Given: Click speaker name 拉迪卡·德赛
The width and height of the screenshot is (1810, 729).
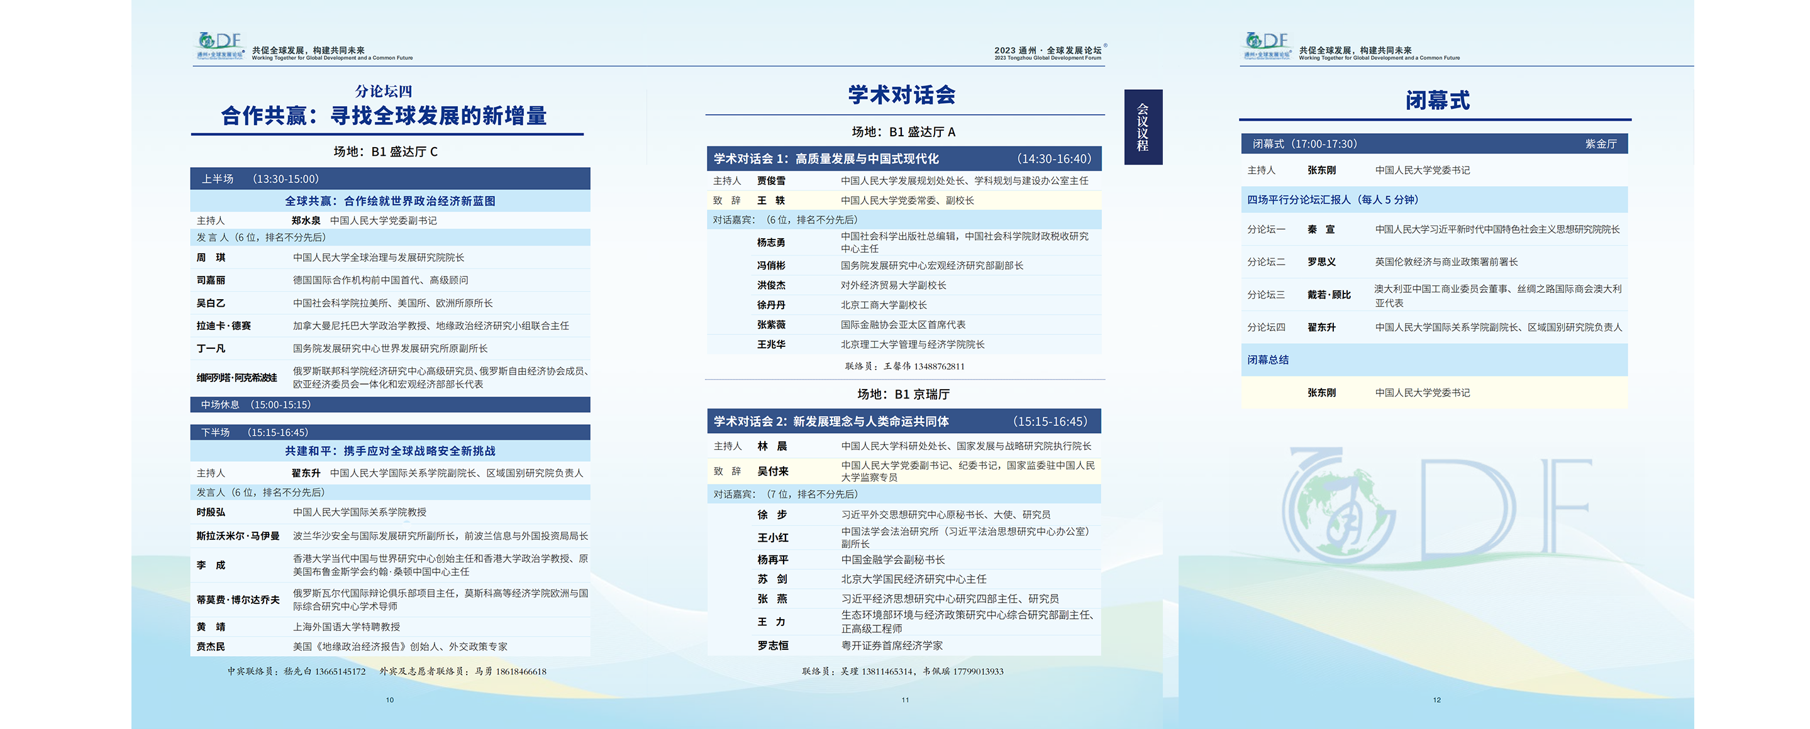Looking at the screenshot, I should pyautogui.click(x=223, y=326).
